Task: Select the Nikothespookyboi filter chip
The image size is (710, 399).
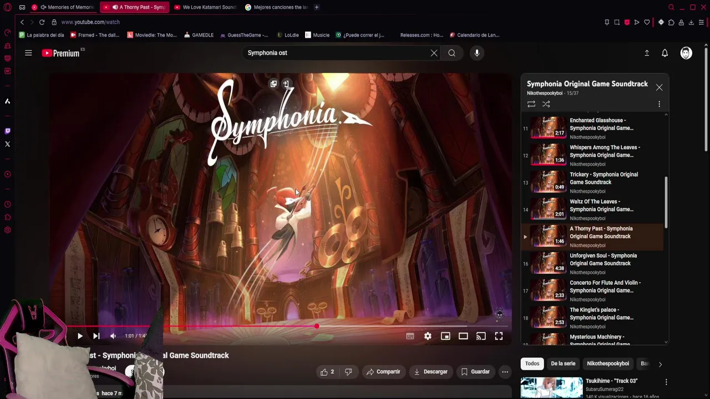Action: 608,364
